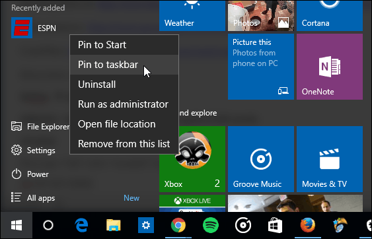Image resolution: width=372 pixels, height=239 pixels.
Task: Select Open file location
Action: click(124, 124)
